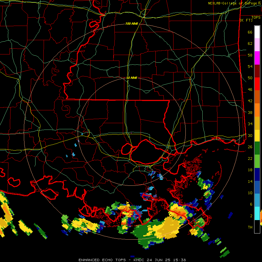Click the navy 18 kft legend swatch

pos(257,174)
